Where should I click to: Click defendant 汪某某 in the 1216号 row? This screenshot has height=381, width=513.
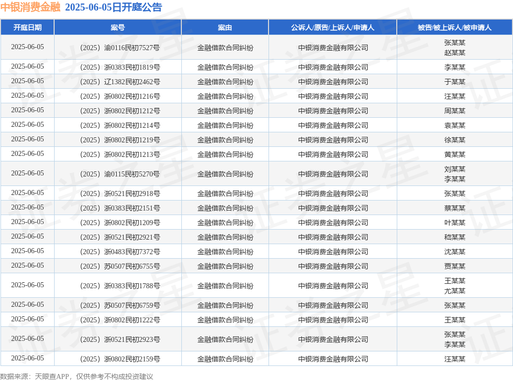pyautogui.click(x=455, y=97)
